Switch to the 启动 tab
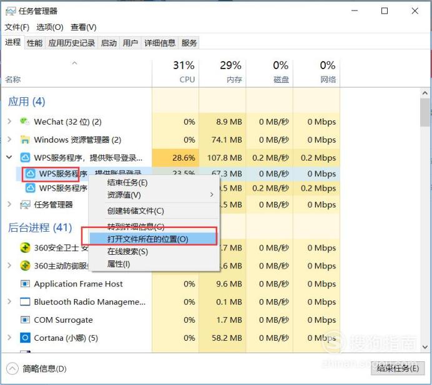 click(109, 43)
